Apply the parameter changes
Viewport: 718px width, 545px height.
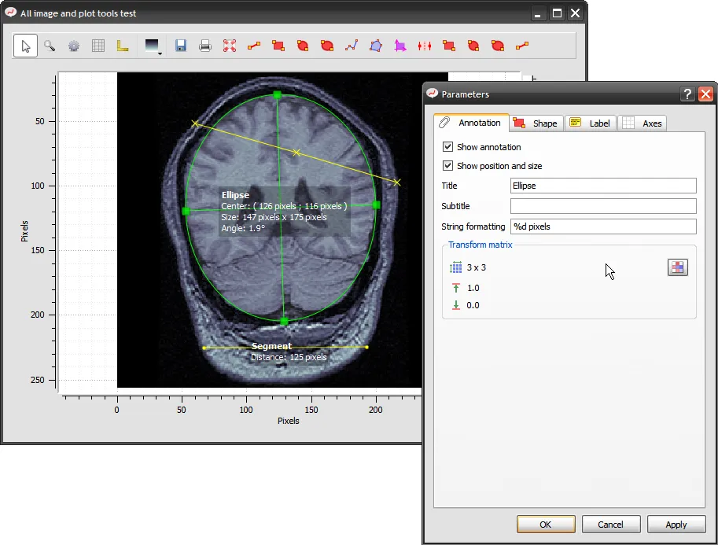[676, 525]
